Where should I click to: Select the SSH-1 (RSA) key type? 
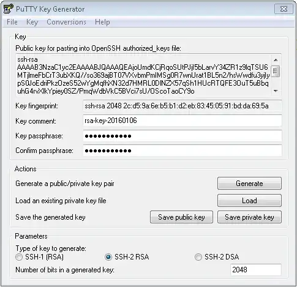19,257
